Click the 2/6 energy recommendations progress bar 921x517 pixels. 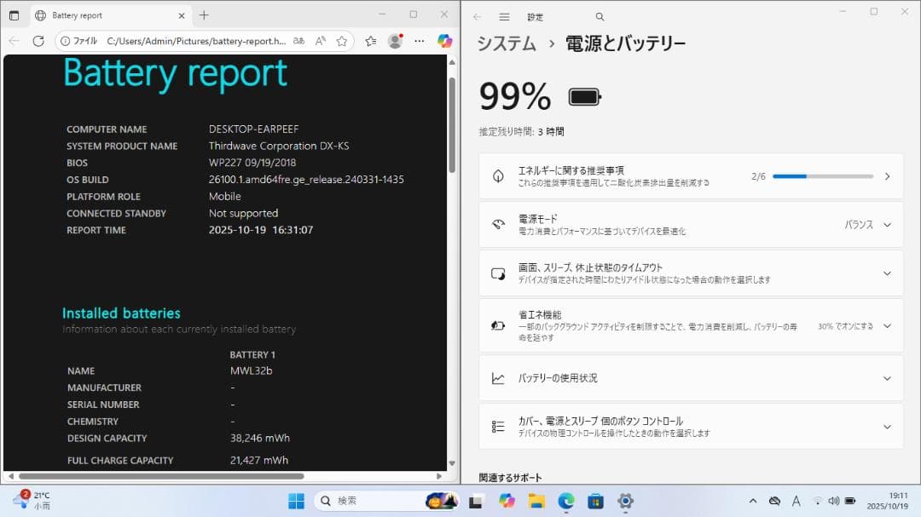822,176
